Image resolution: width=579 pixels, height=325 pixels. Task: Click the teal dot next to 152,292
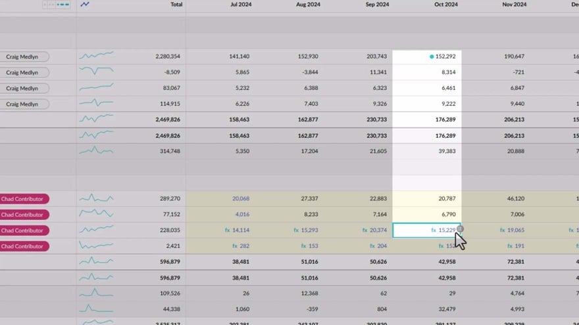click(432, 56)
